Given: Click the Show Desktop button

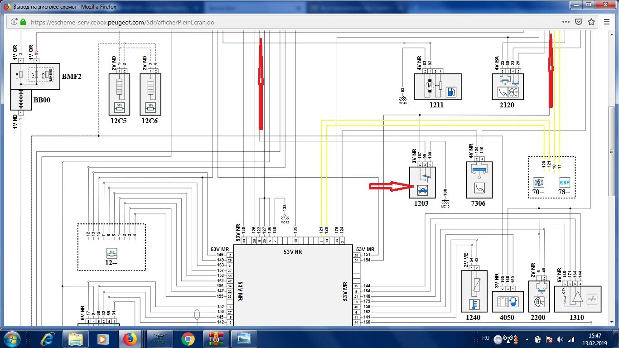Looking at the screenshot, I should pos(615,339).
